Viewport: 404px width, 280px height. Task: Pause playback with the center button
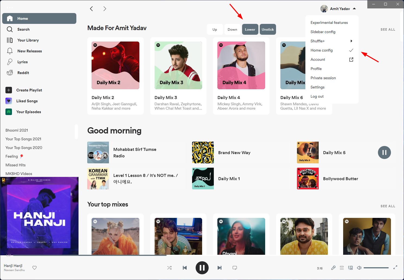[202, 268]
